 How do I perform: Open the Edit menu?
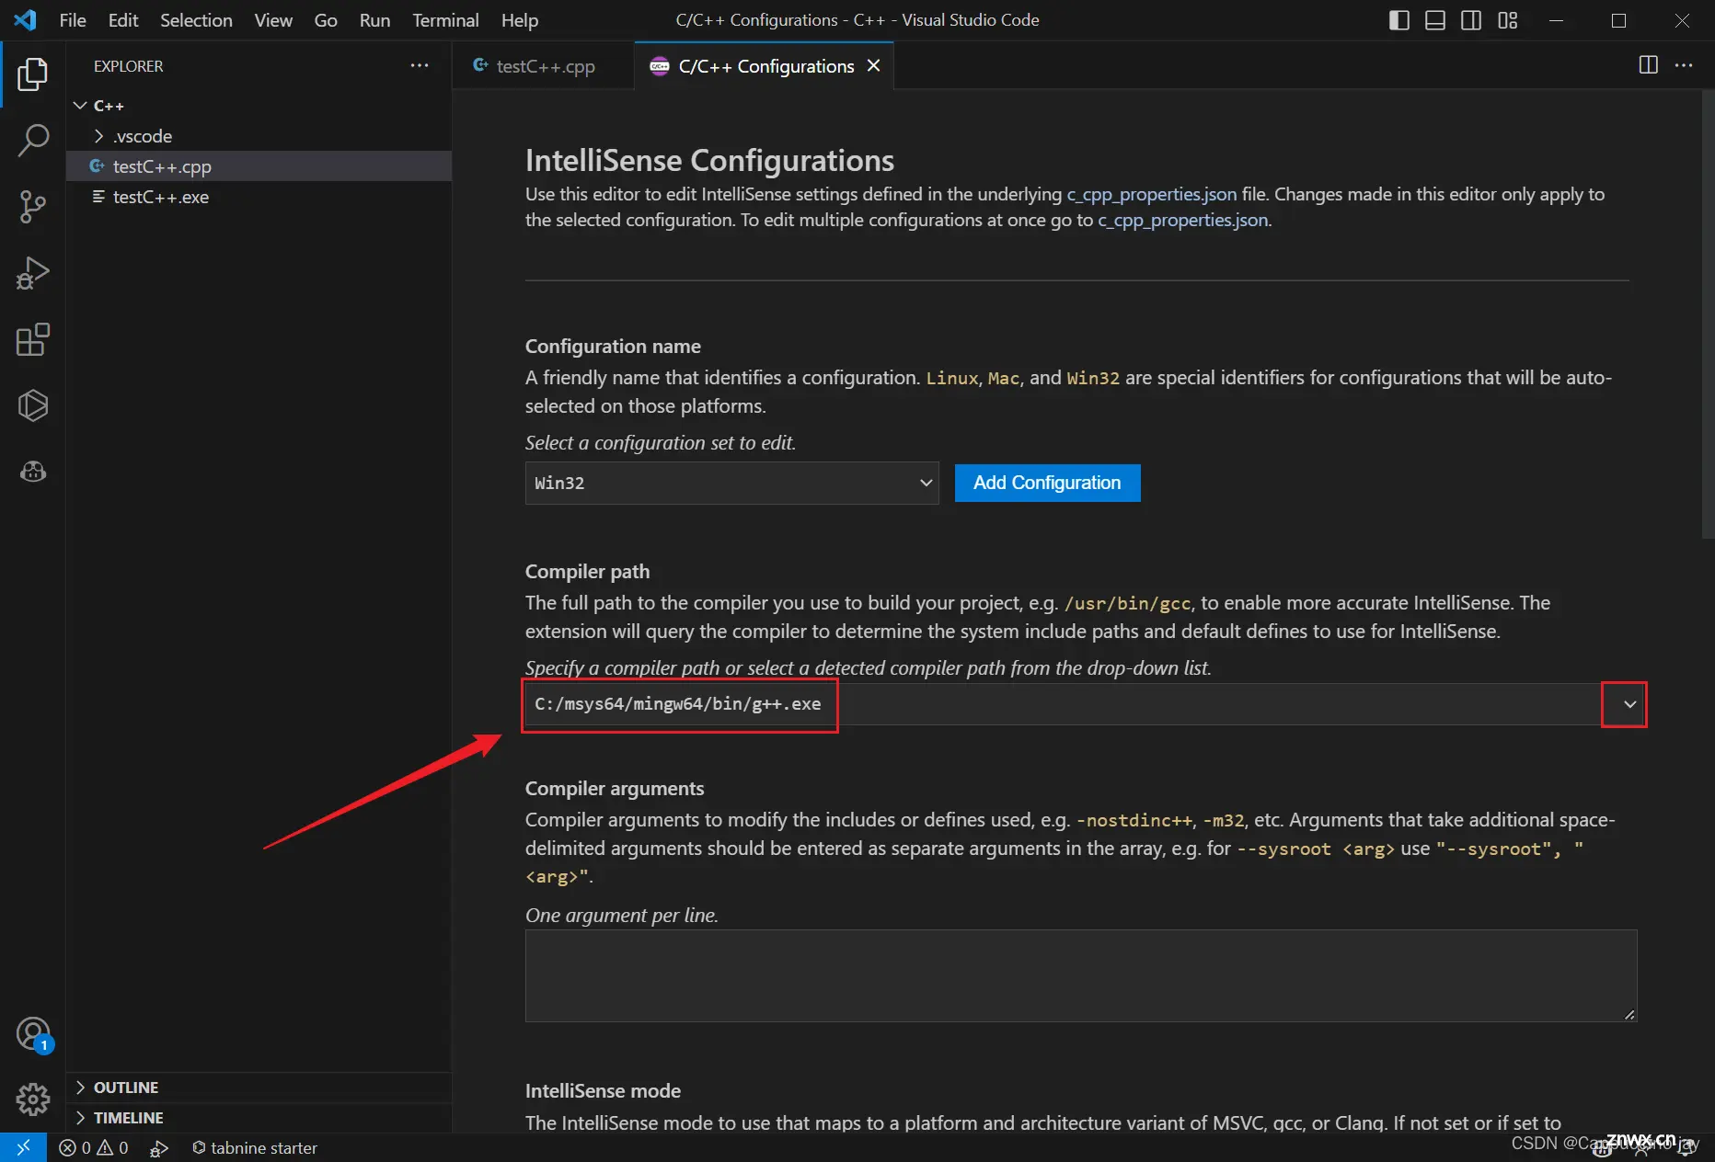(x=123, y=20)
